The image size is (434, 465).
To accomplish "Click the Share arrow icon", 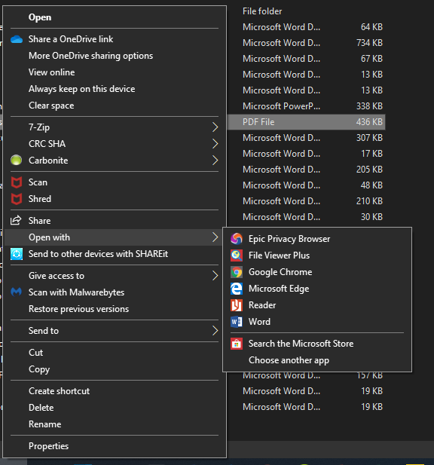I will [16, 220].
